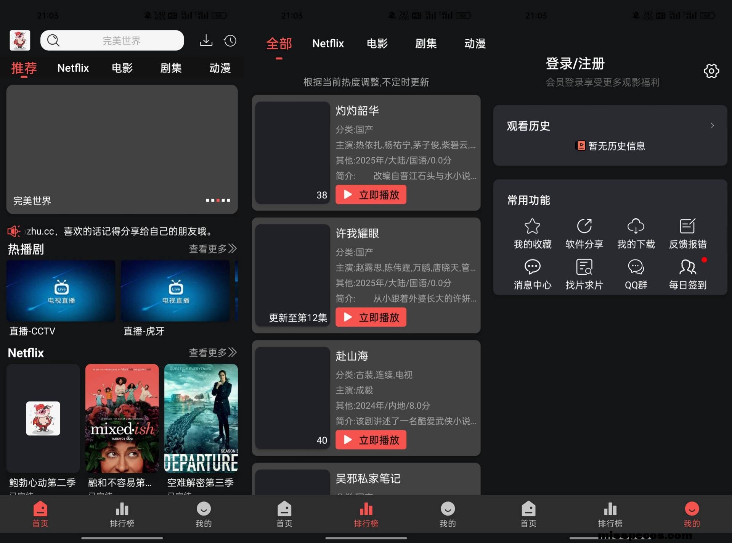Tap 登录/注册 to log in
This screenshot has height=543, width=732.
(x=575, y=64)
